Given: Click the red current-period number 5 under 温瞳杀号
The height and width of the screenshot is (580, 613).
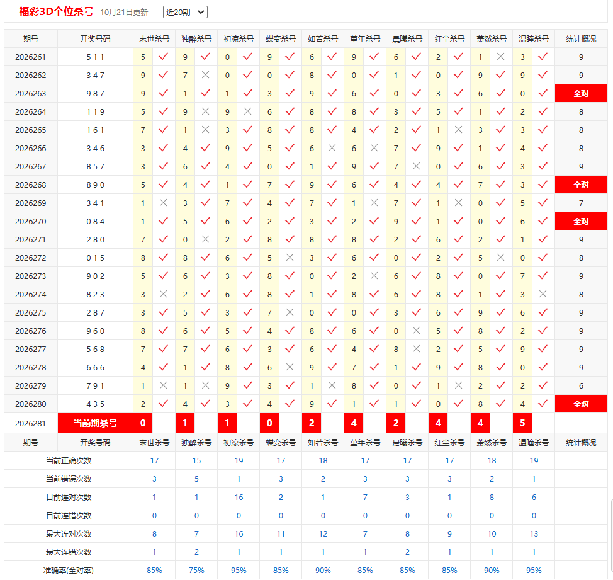Looking at the screenshot, I should (x=522, y=423).
